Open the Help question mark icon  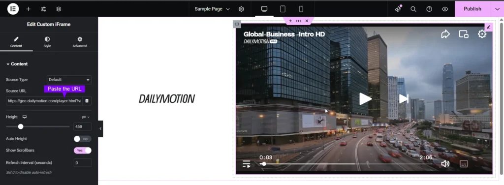click(x=429, y=9)
